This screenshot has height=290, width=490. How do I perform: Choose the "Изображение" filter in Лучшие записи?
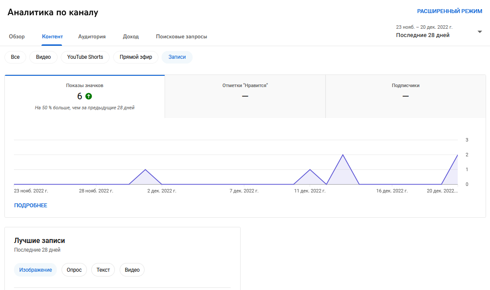coord(35,270)
